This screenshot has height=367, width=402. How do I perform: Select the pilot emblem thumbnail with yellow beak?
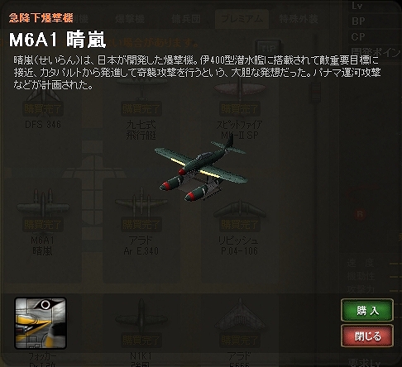click(x=41, y=323)
